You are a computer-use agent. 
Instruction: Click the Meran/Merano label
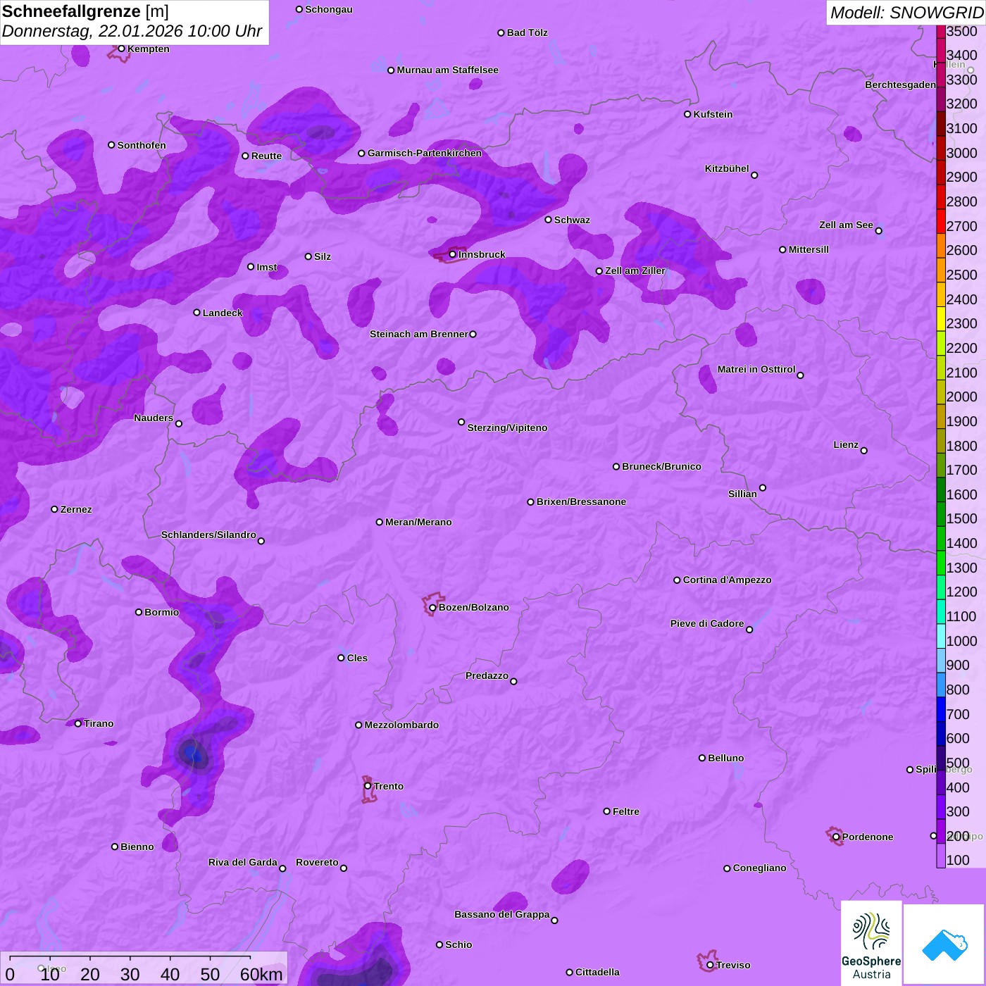(x=419, y=522)
